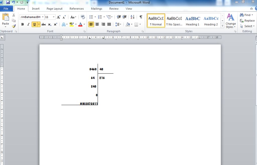Click the Replace button

pos(247,20)
